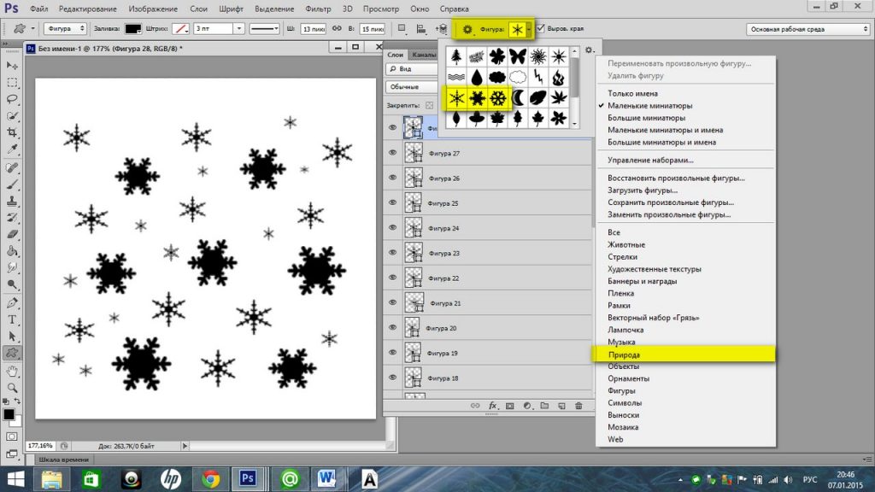875x492 pixels.
Task: Open shape picker gear settings menu
Action: tap(589, 50)
